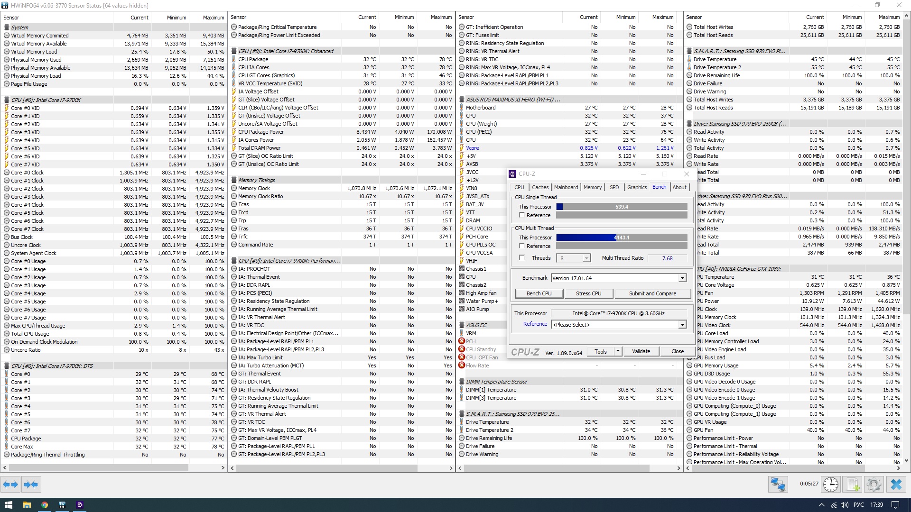Open the network remote monitoring icon
This screenshot has height=512, width=911.
tap(778, 485)
